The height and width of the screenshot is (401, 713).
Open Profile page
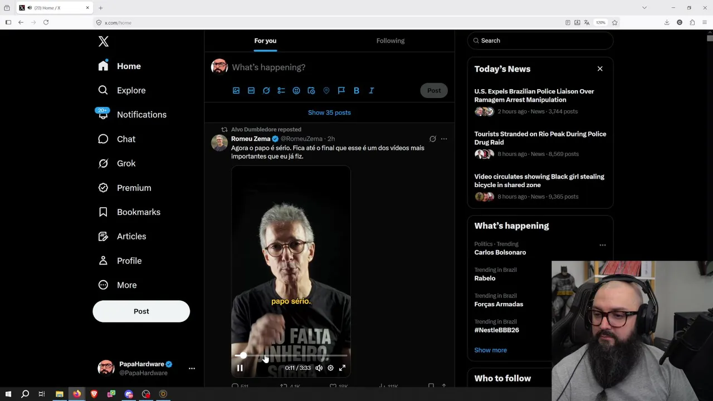(x=120, y=261)
